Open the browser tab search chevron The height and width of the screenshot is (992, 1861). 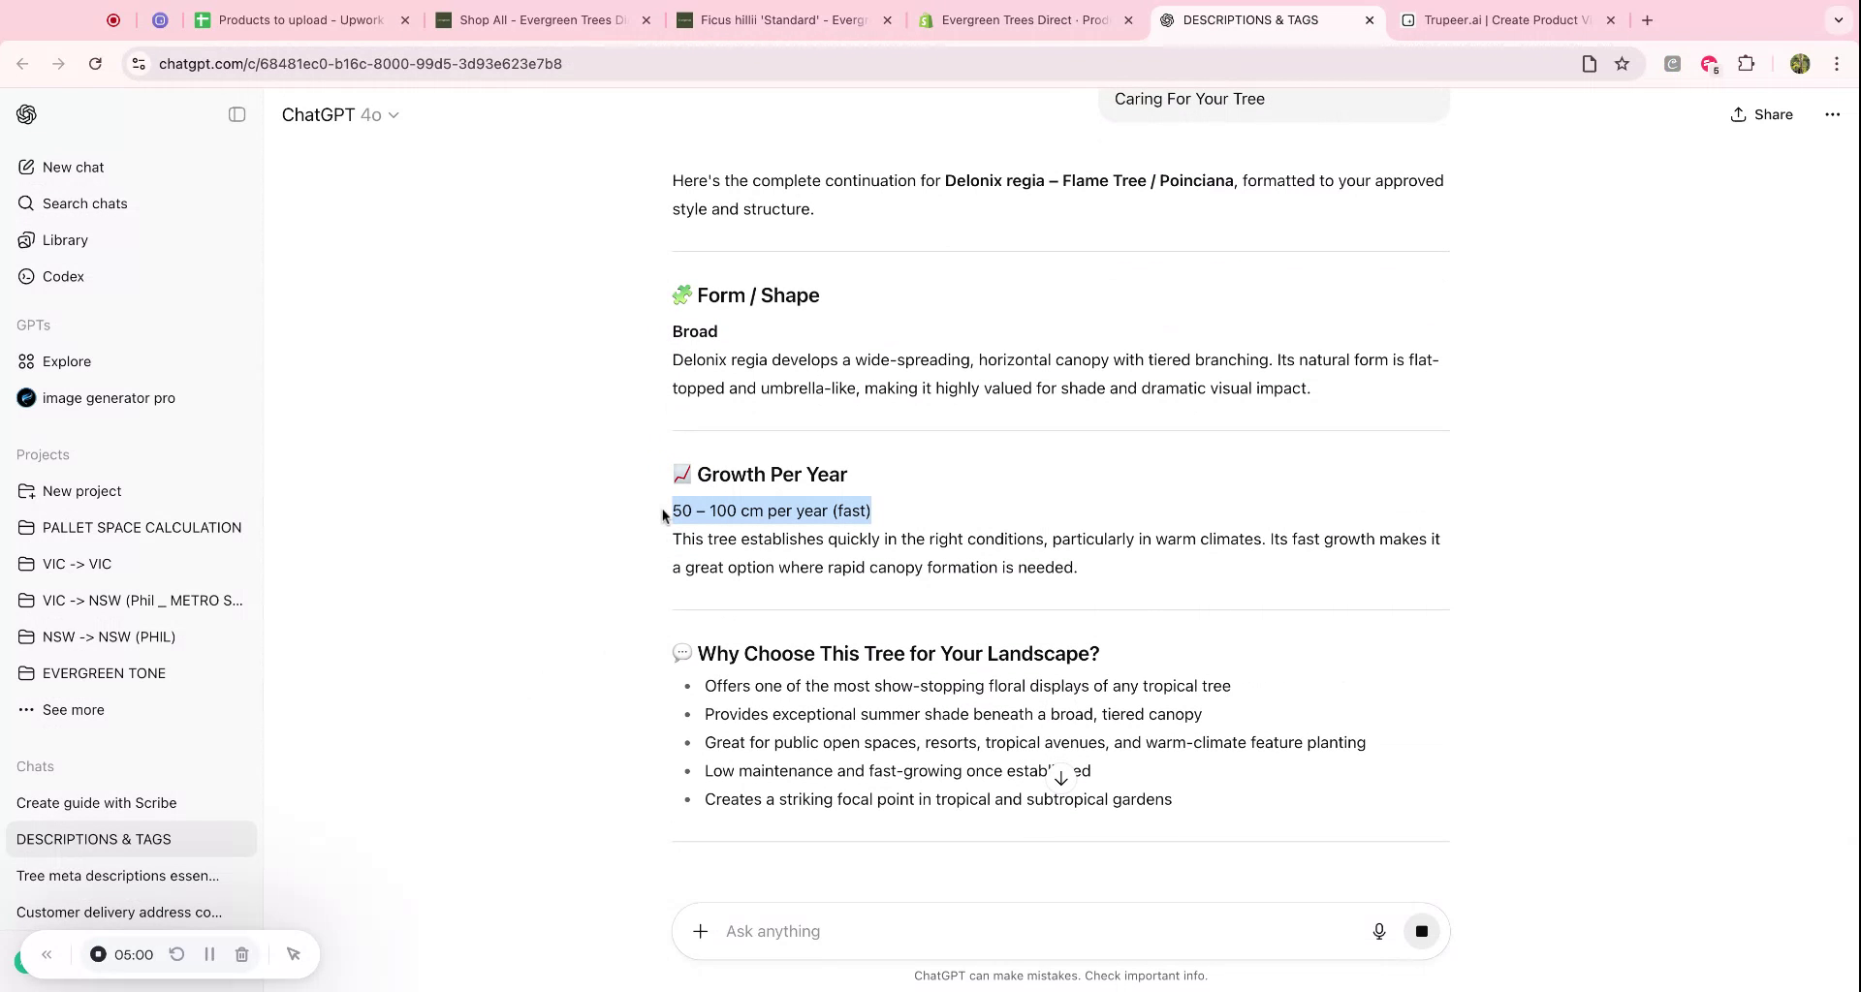coord(1838,19)
